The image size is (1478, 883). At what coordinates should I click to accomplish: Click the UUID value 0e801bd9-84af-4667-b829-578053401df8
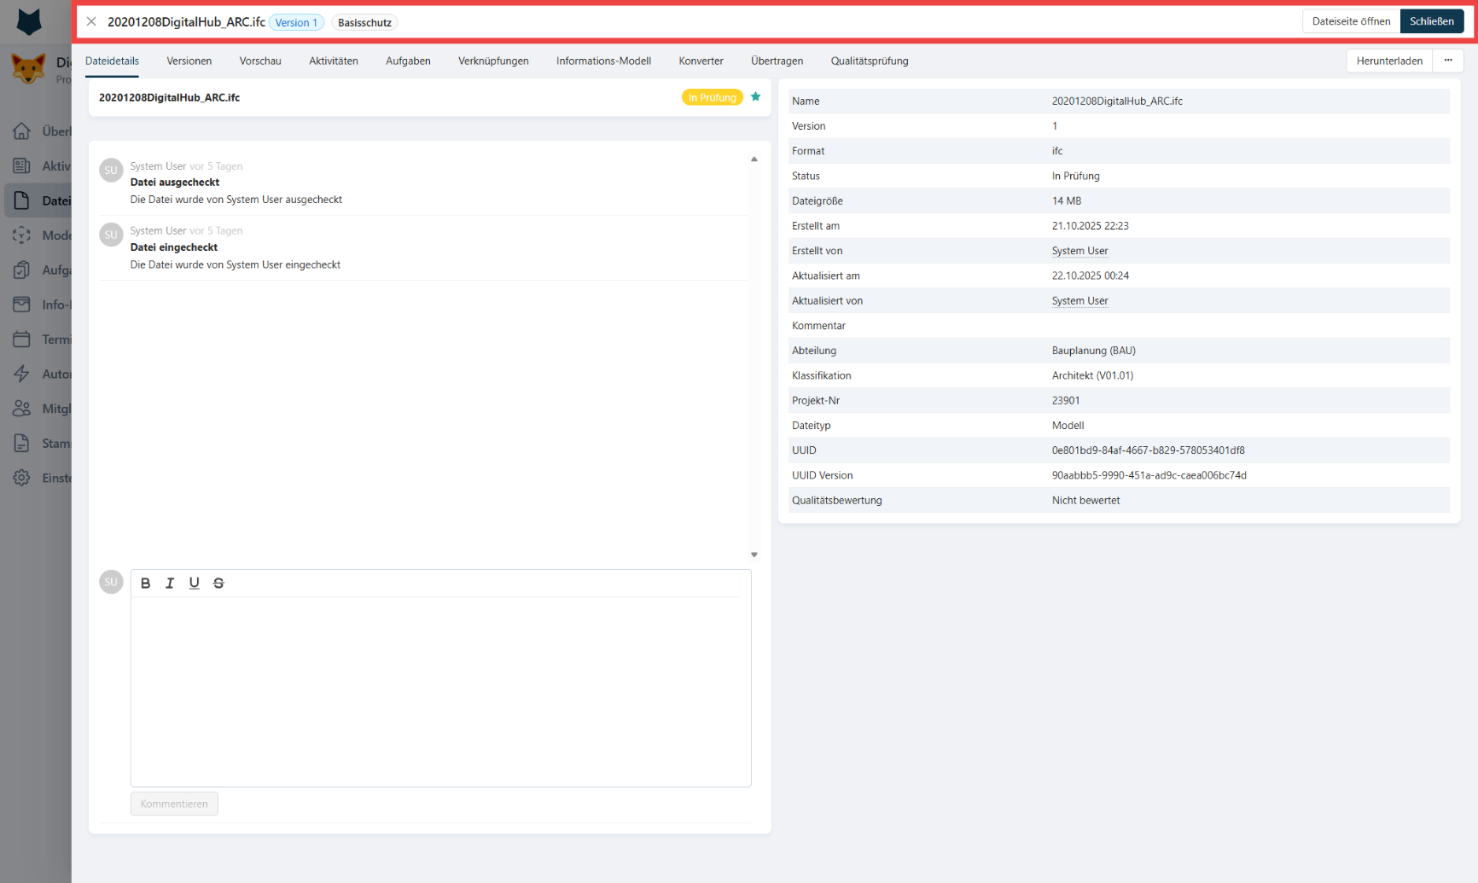click(1148, 450)
